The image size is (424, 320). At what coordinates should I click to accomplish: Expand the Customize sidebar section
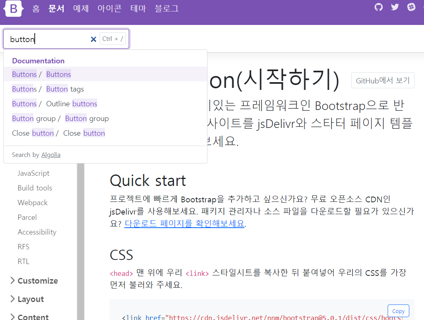pyautogui.click(x=34, y=281)
